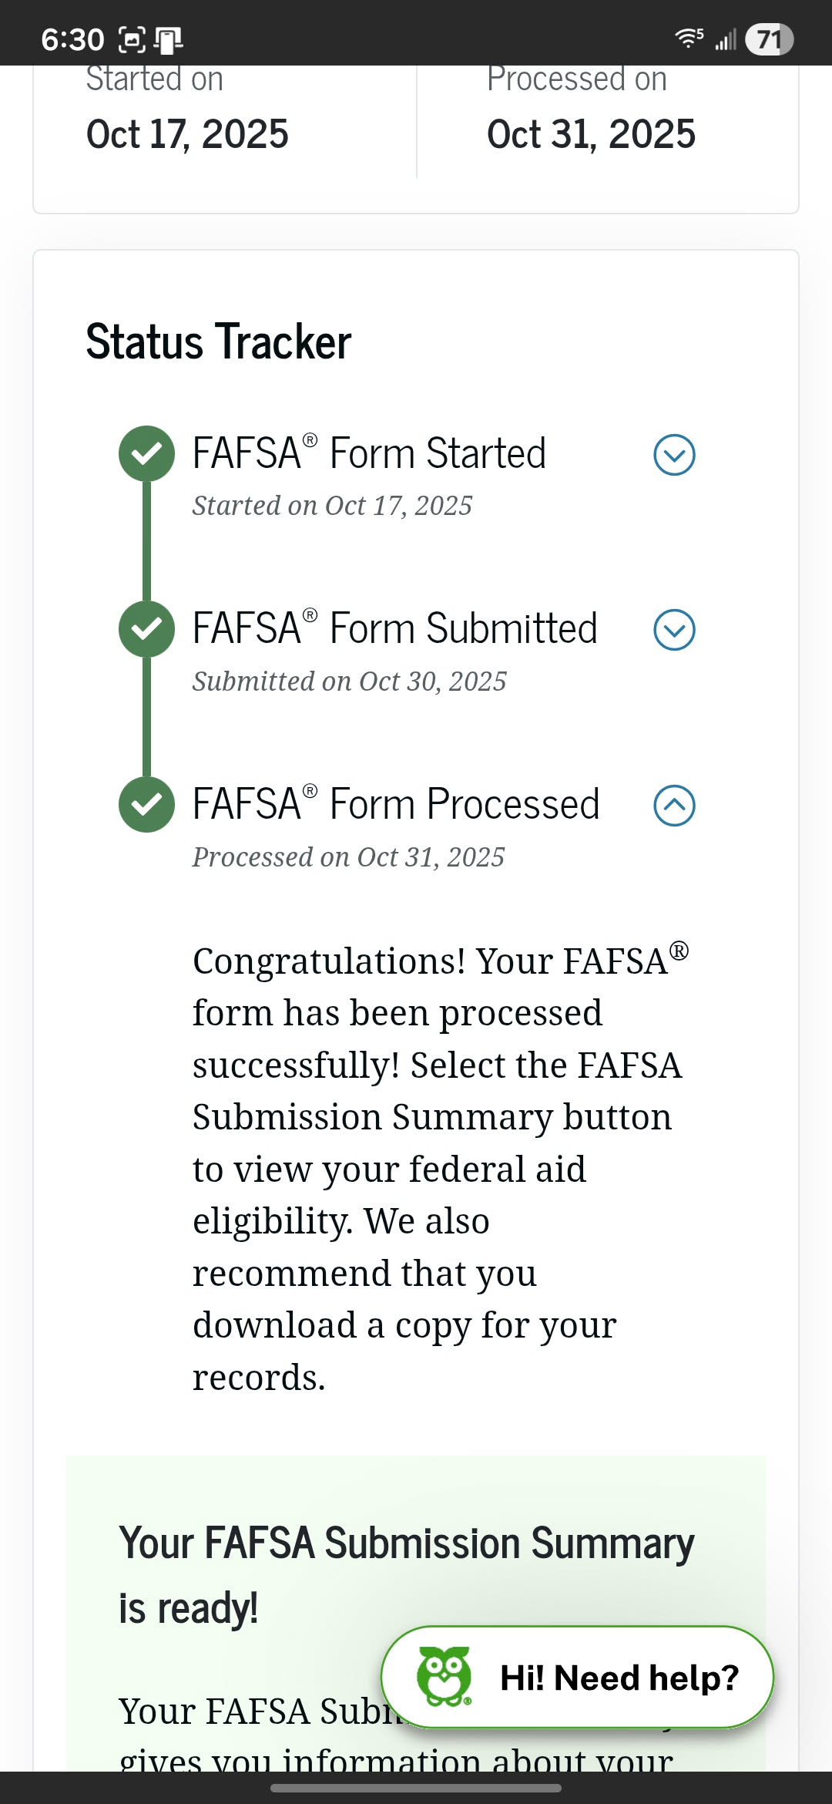Screen dimensions: 832x1804
Task: Tap the clock showing 6:30
Action: pyautogui.click(x=72, y=39)
